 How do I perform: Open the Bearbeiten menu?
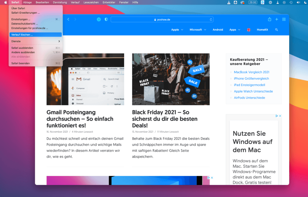coord(42,2)
